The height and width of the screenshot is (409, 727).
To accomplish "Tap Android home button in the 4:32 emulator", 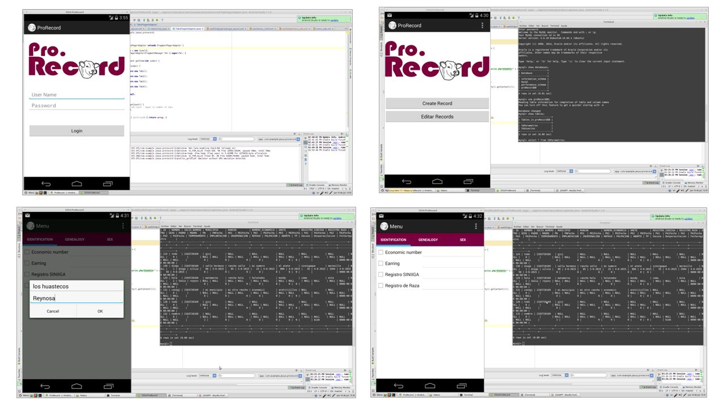I will pos(430,386).
